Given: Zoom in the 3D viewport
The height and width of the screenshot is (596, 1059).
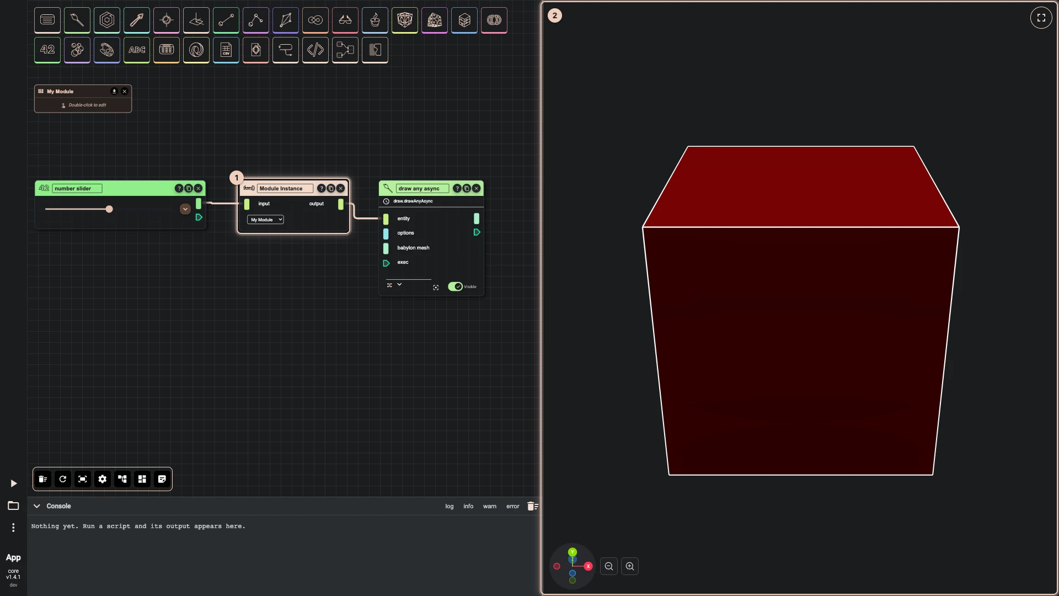Looking at the screenshot, I should coord(630,566).
